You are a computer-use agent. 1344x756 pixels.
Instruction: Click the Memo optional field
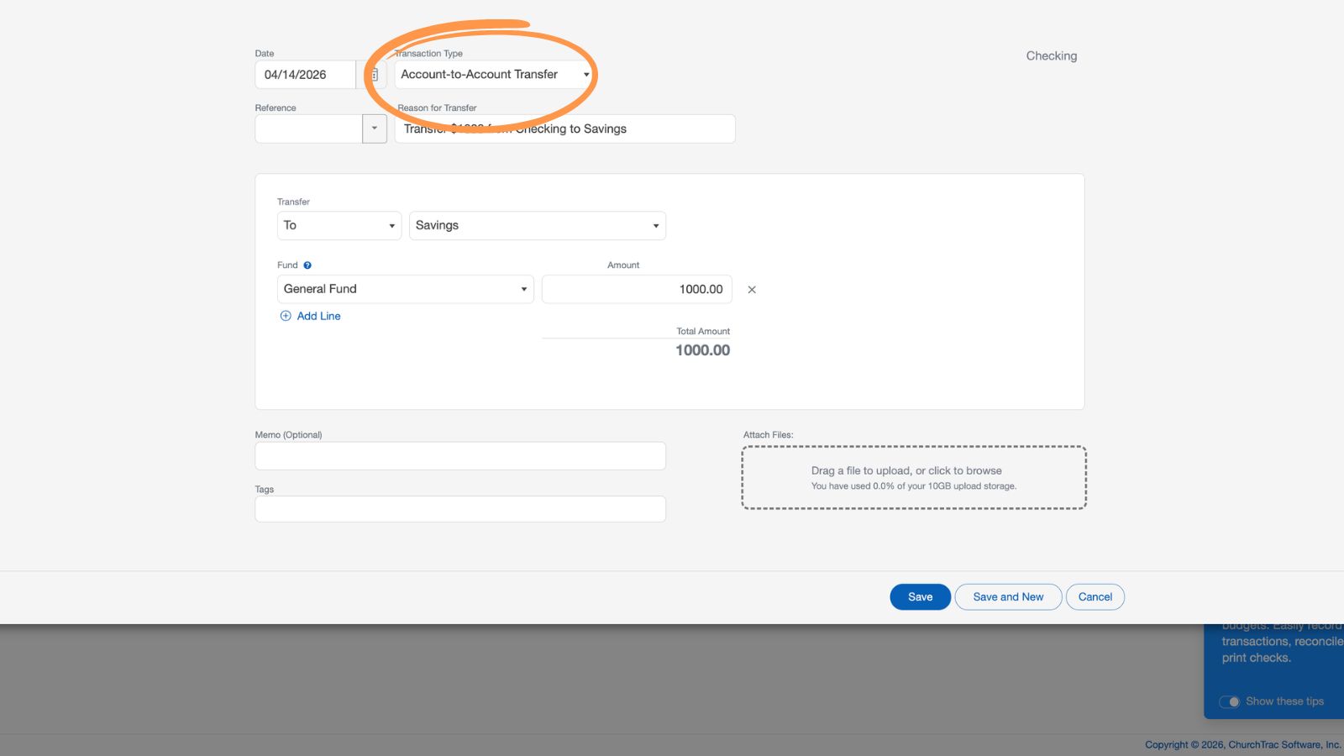tap(459, 455)
